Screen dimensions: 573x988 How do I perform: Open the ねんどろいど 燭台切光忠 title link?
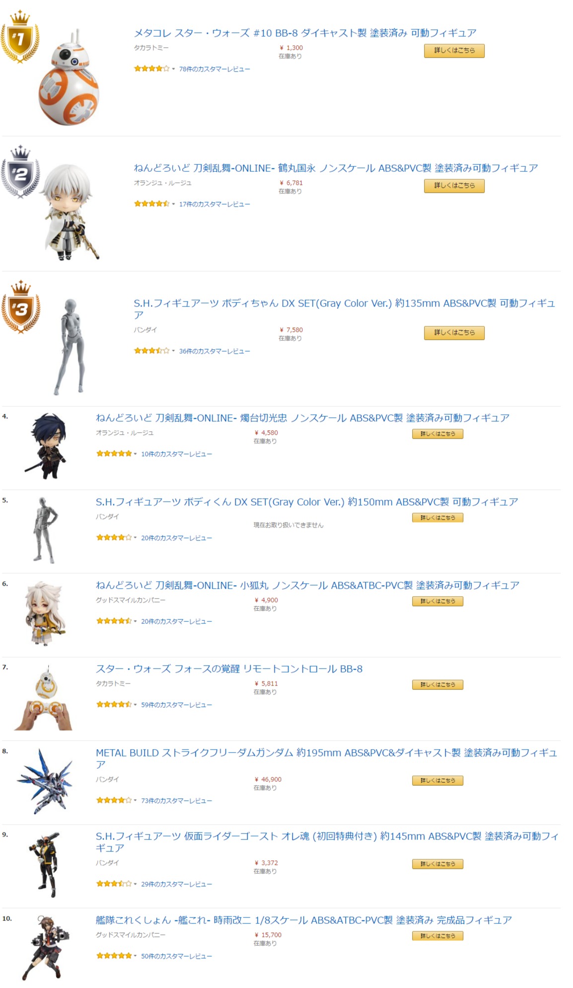coord(302,418)
